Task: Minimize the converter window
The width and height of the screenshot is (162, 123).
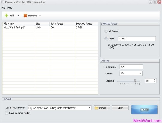Action: (151, 2)
